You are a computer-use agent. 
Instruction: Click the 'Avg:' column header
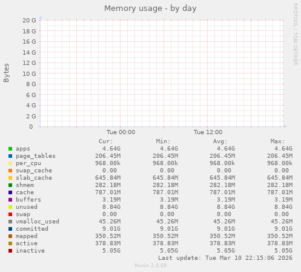point(220,141)
